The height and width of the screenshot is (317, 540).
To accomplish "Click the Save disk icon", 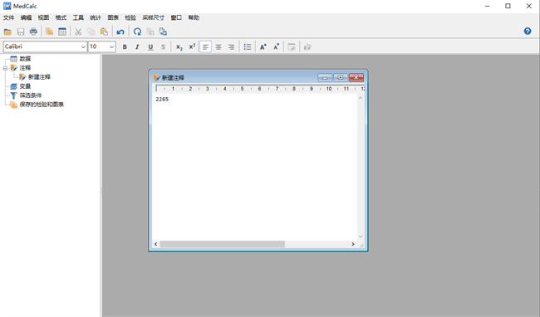I will (21, 32).
